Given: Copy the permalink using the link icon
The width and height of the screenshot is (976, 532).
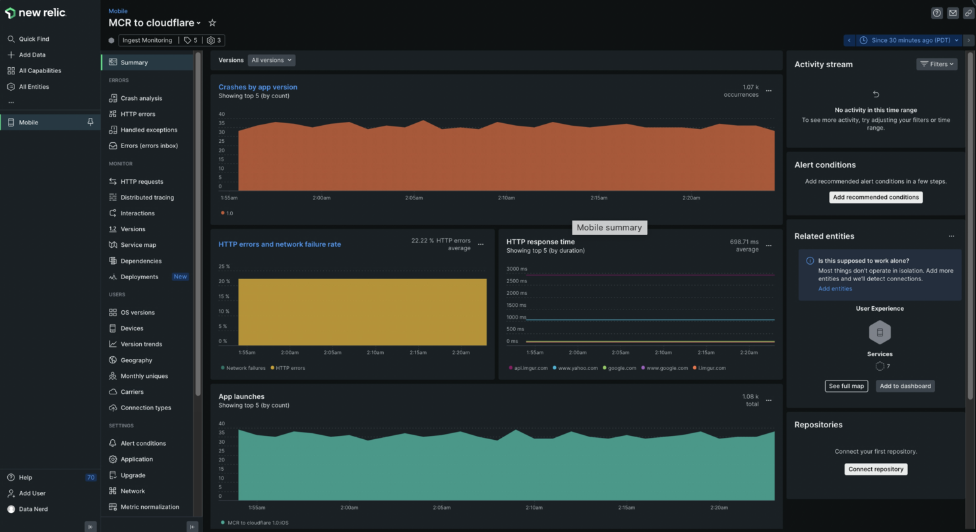Looking at the screenshot, I should 968,13.
